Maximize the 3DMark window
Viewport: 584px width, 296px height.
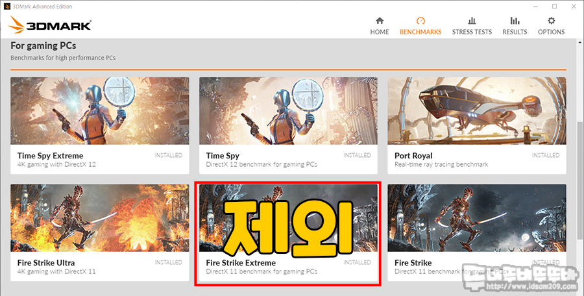[x=555, y=6]
